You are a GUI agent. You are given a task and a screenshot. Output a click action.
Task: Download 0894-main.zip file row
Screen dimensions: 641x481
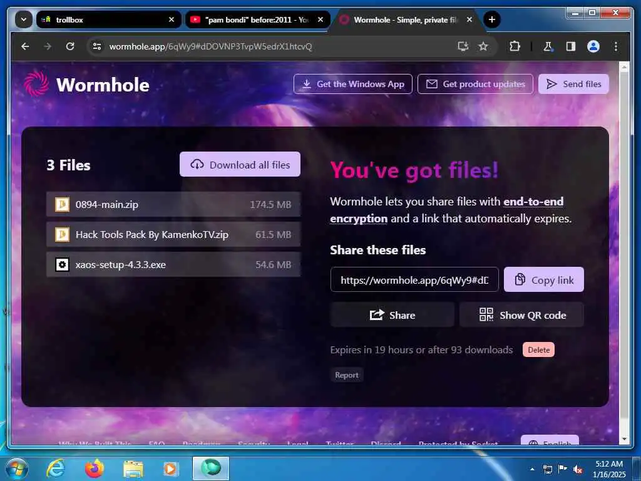(x=173, y=204)
